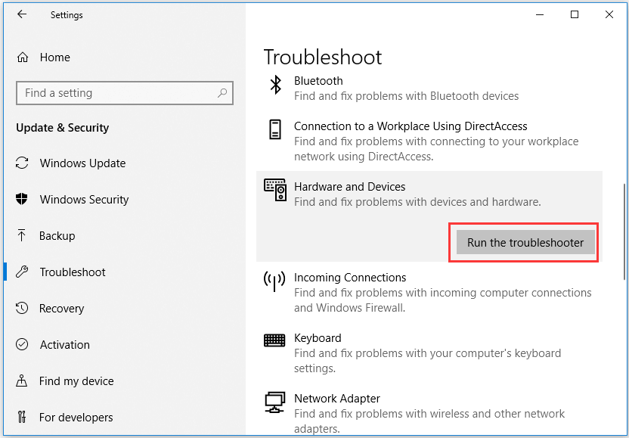Open Activation settings
629x438 pixels.
coord(64,345)
